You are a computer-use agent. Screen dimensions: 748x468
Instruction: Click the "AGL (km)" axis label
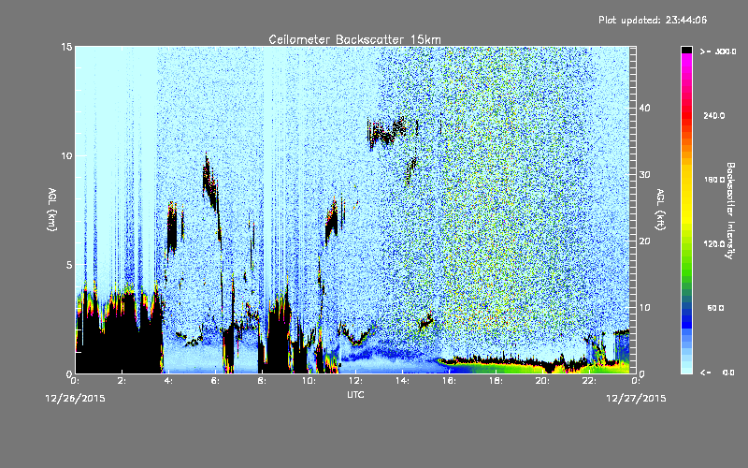(52, 210)
